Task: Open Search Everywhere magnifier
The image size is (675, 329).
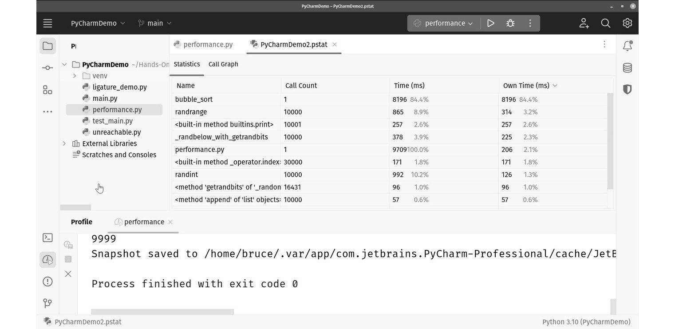Action: click(606, 23)
